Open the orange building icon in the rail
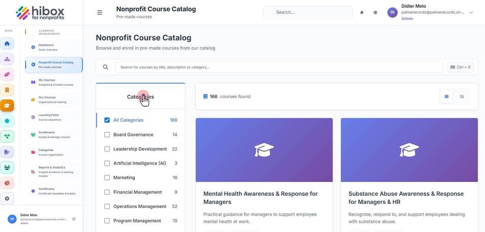 tap(7, 90)
